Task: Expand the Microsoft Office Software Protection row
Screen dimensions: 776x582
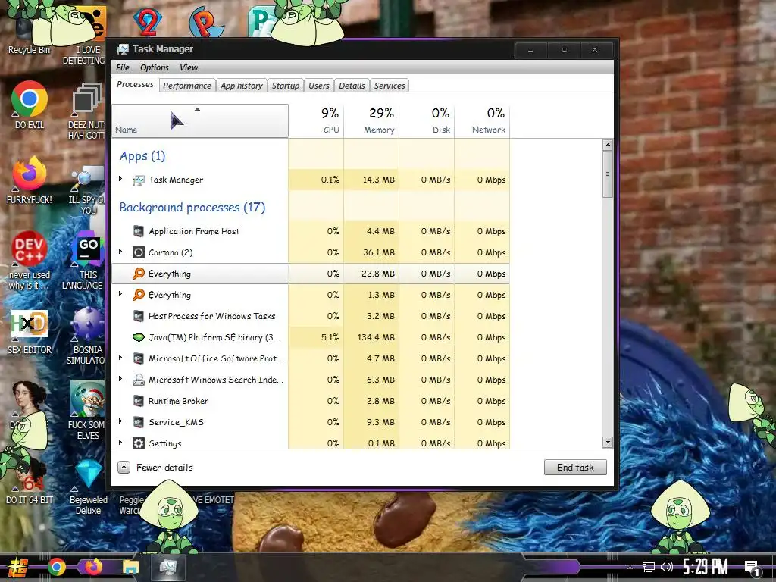Action: [120, 358]
